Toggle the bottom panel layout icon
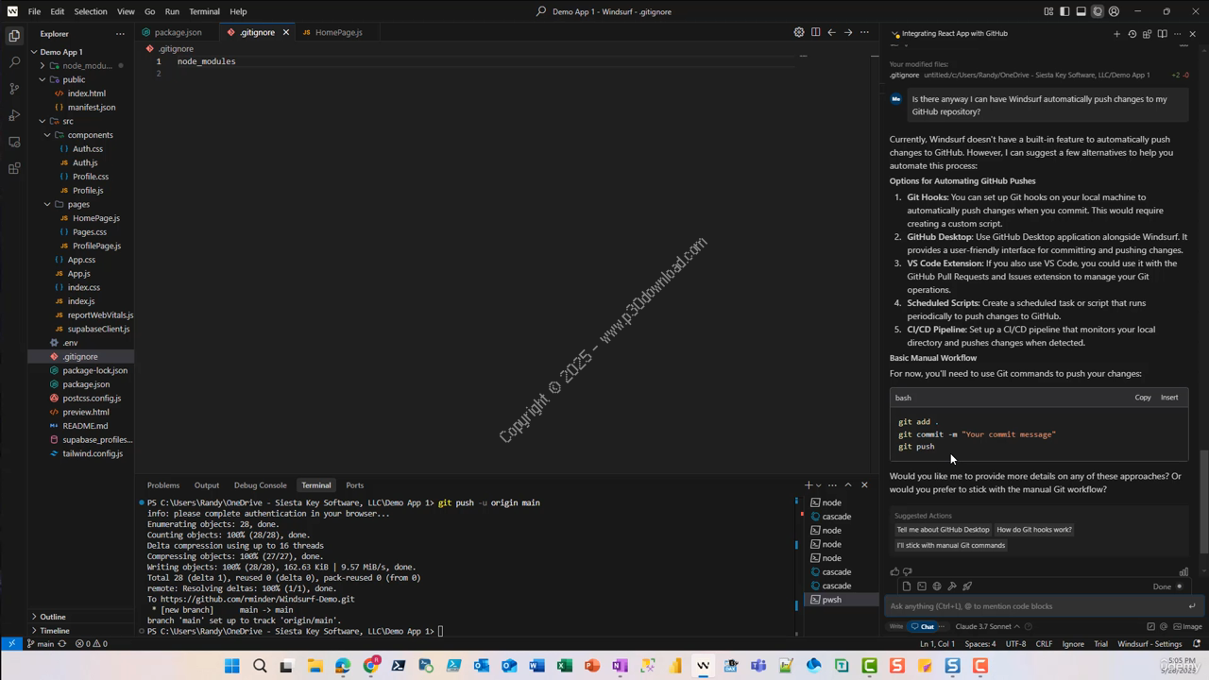 coord(1081,11)
